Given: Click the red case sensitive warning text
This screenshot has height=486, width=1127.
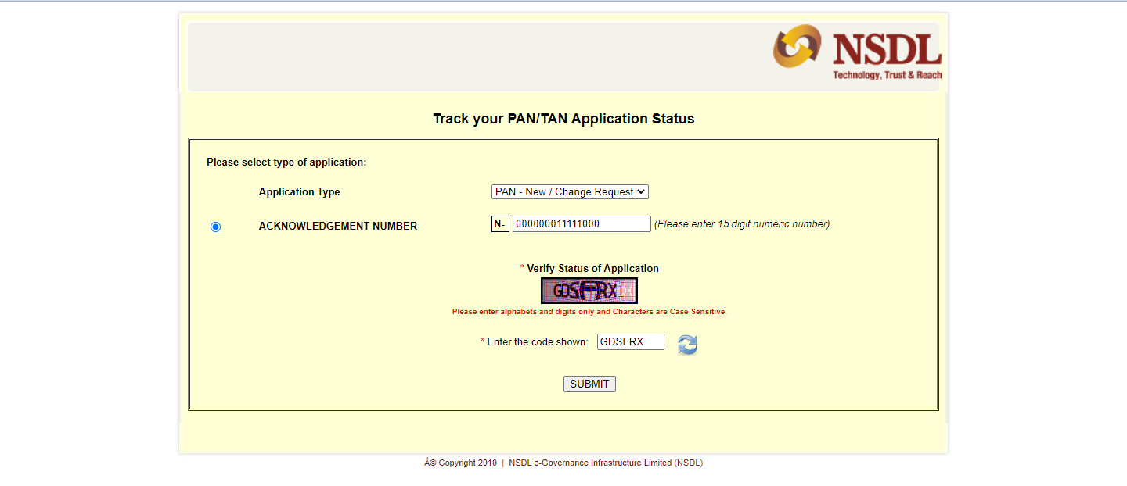Looking at the screenshot, I should click(589, 312).
